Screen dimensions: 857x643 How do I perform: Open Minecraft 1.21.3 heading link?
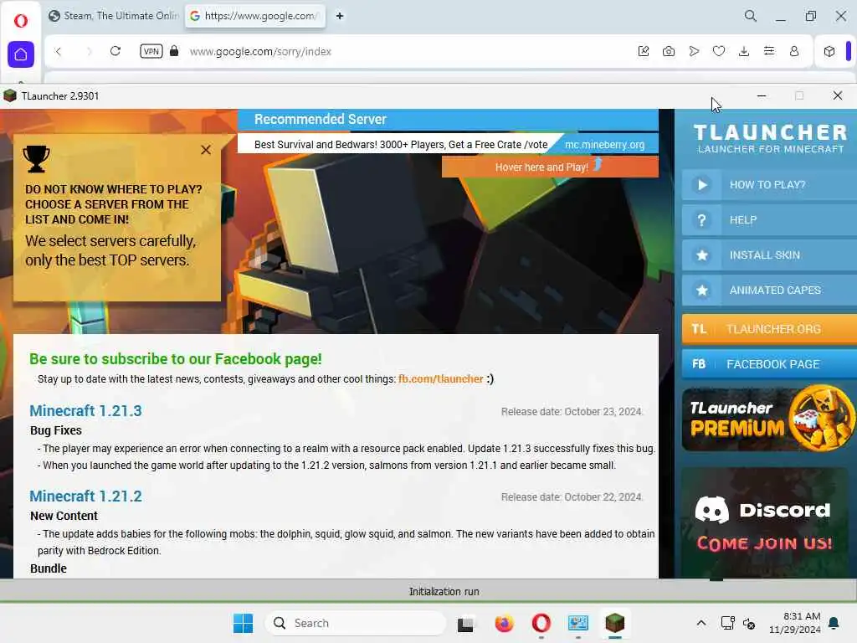click(x=86, y=410)
